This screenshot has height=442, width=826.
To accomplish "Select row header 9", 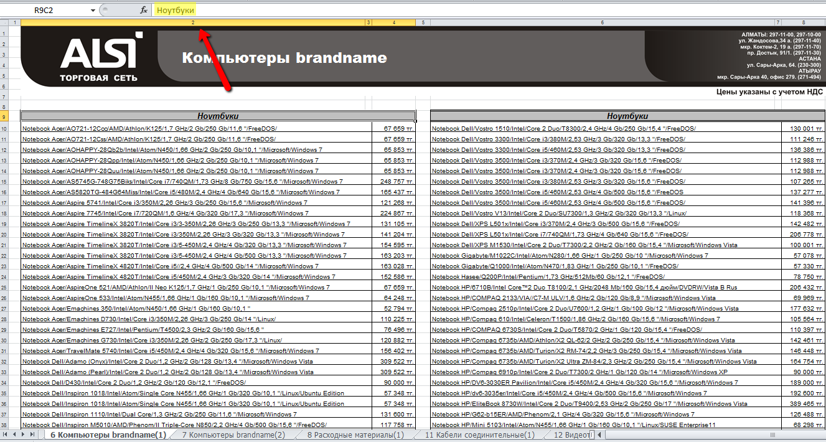I will tap(4, 116).
